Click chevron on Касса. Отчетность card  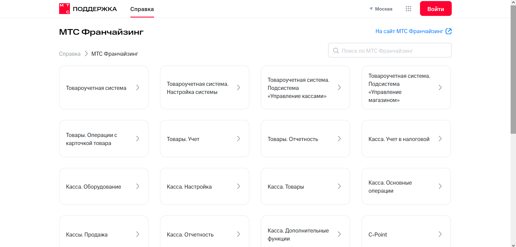tap(239, 234)
